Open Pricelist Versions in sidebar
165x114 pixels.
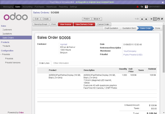tap(13, 63)
